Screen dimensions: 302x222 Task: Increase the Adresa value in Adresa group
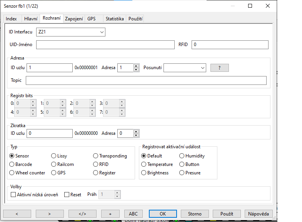pyautogui.click(x=136, y=66)
